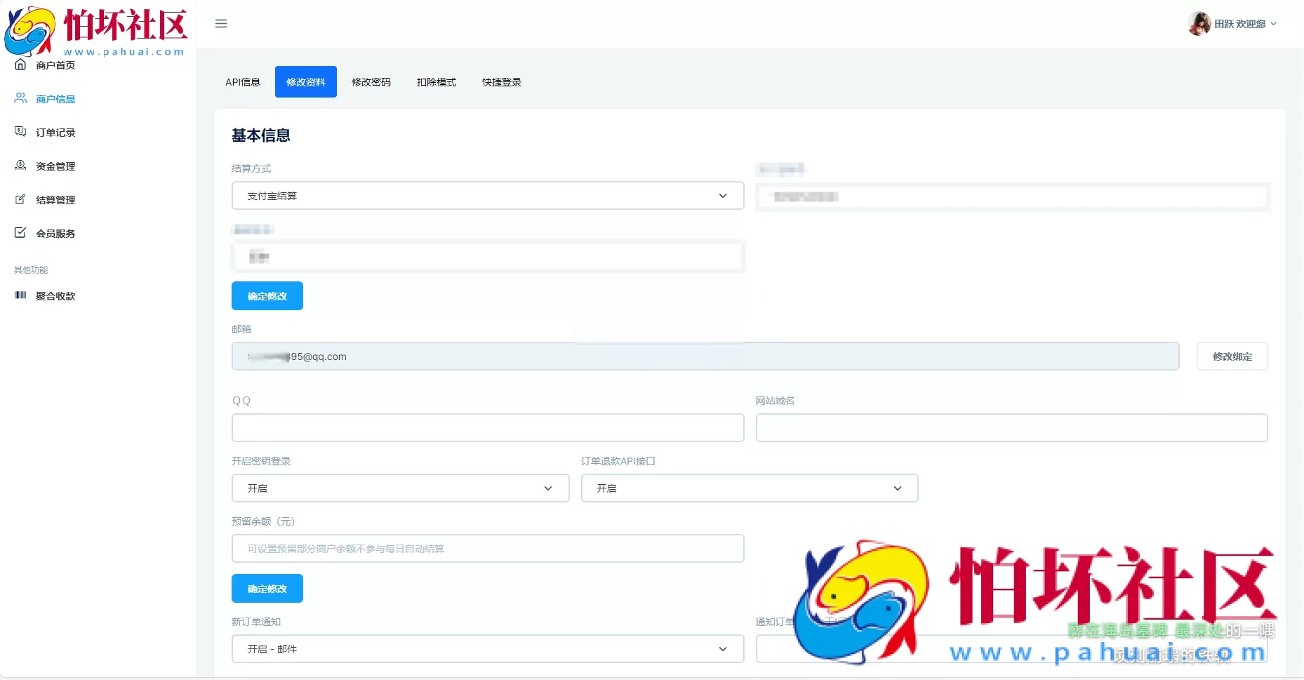Click the checkbox icon beside 会员服务

coord(20,233)
